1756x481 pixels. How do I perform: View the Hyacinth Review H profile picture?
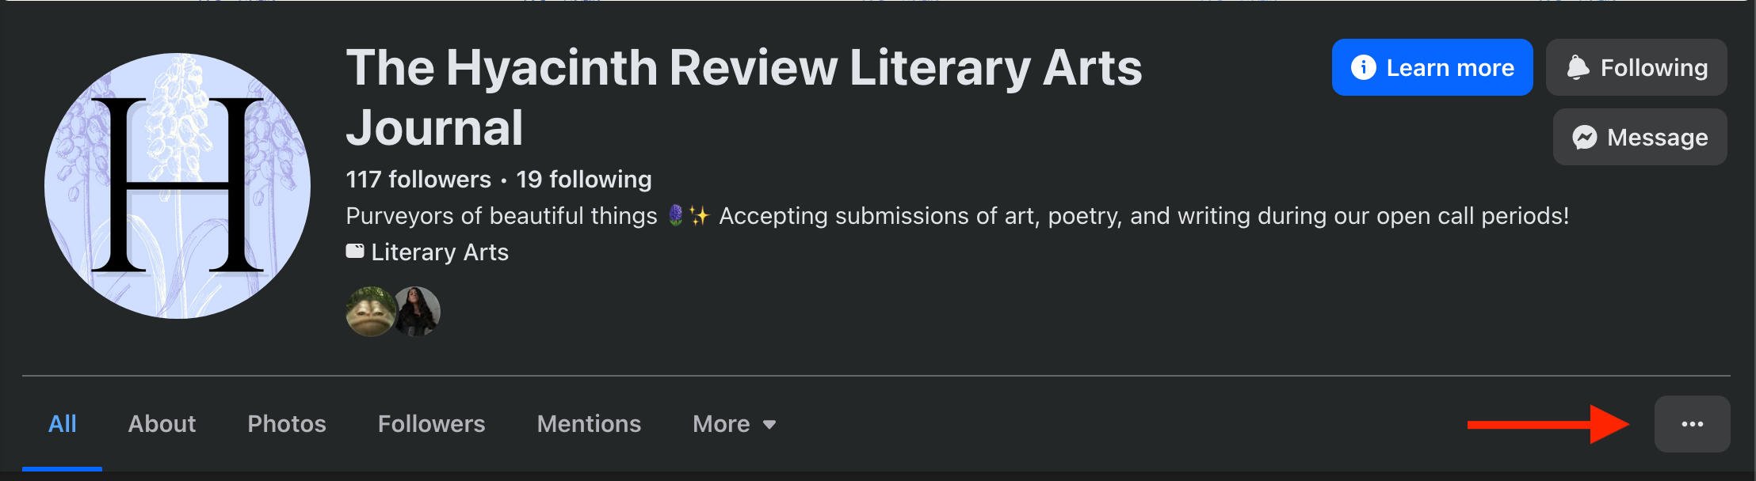pyautogui.click(x=178, y=187)
